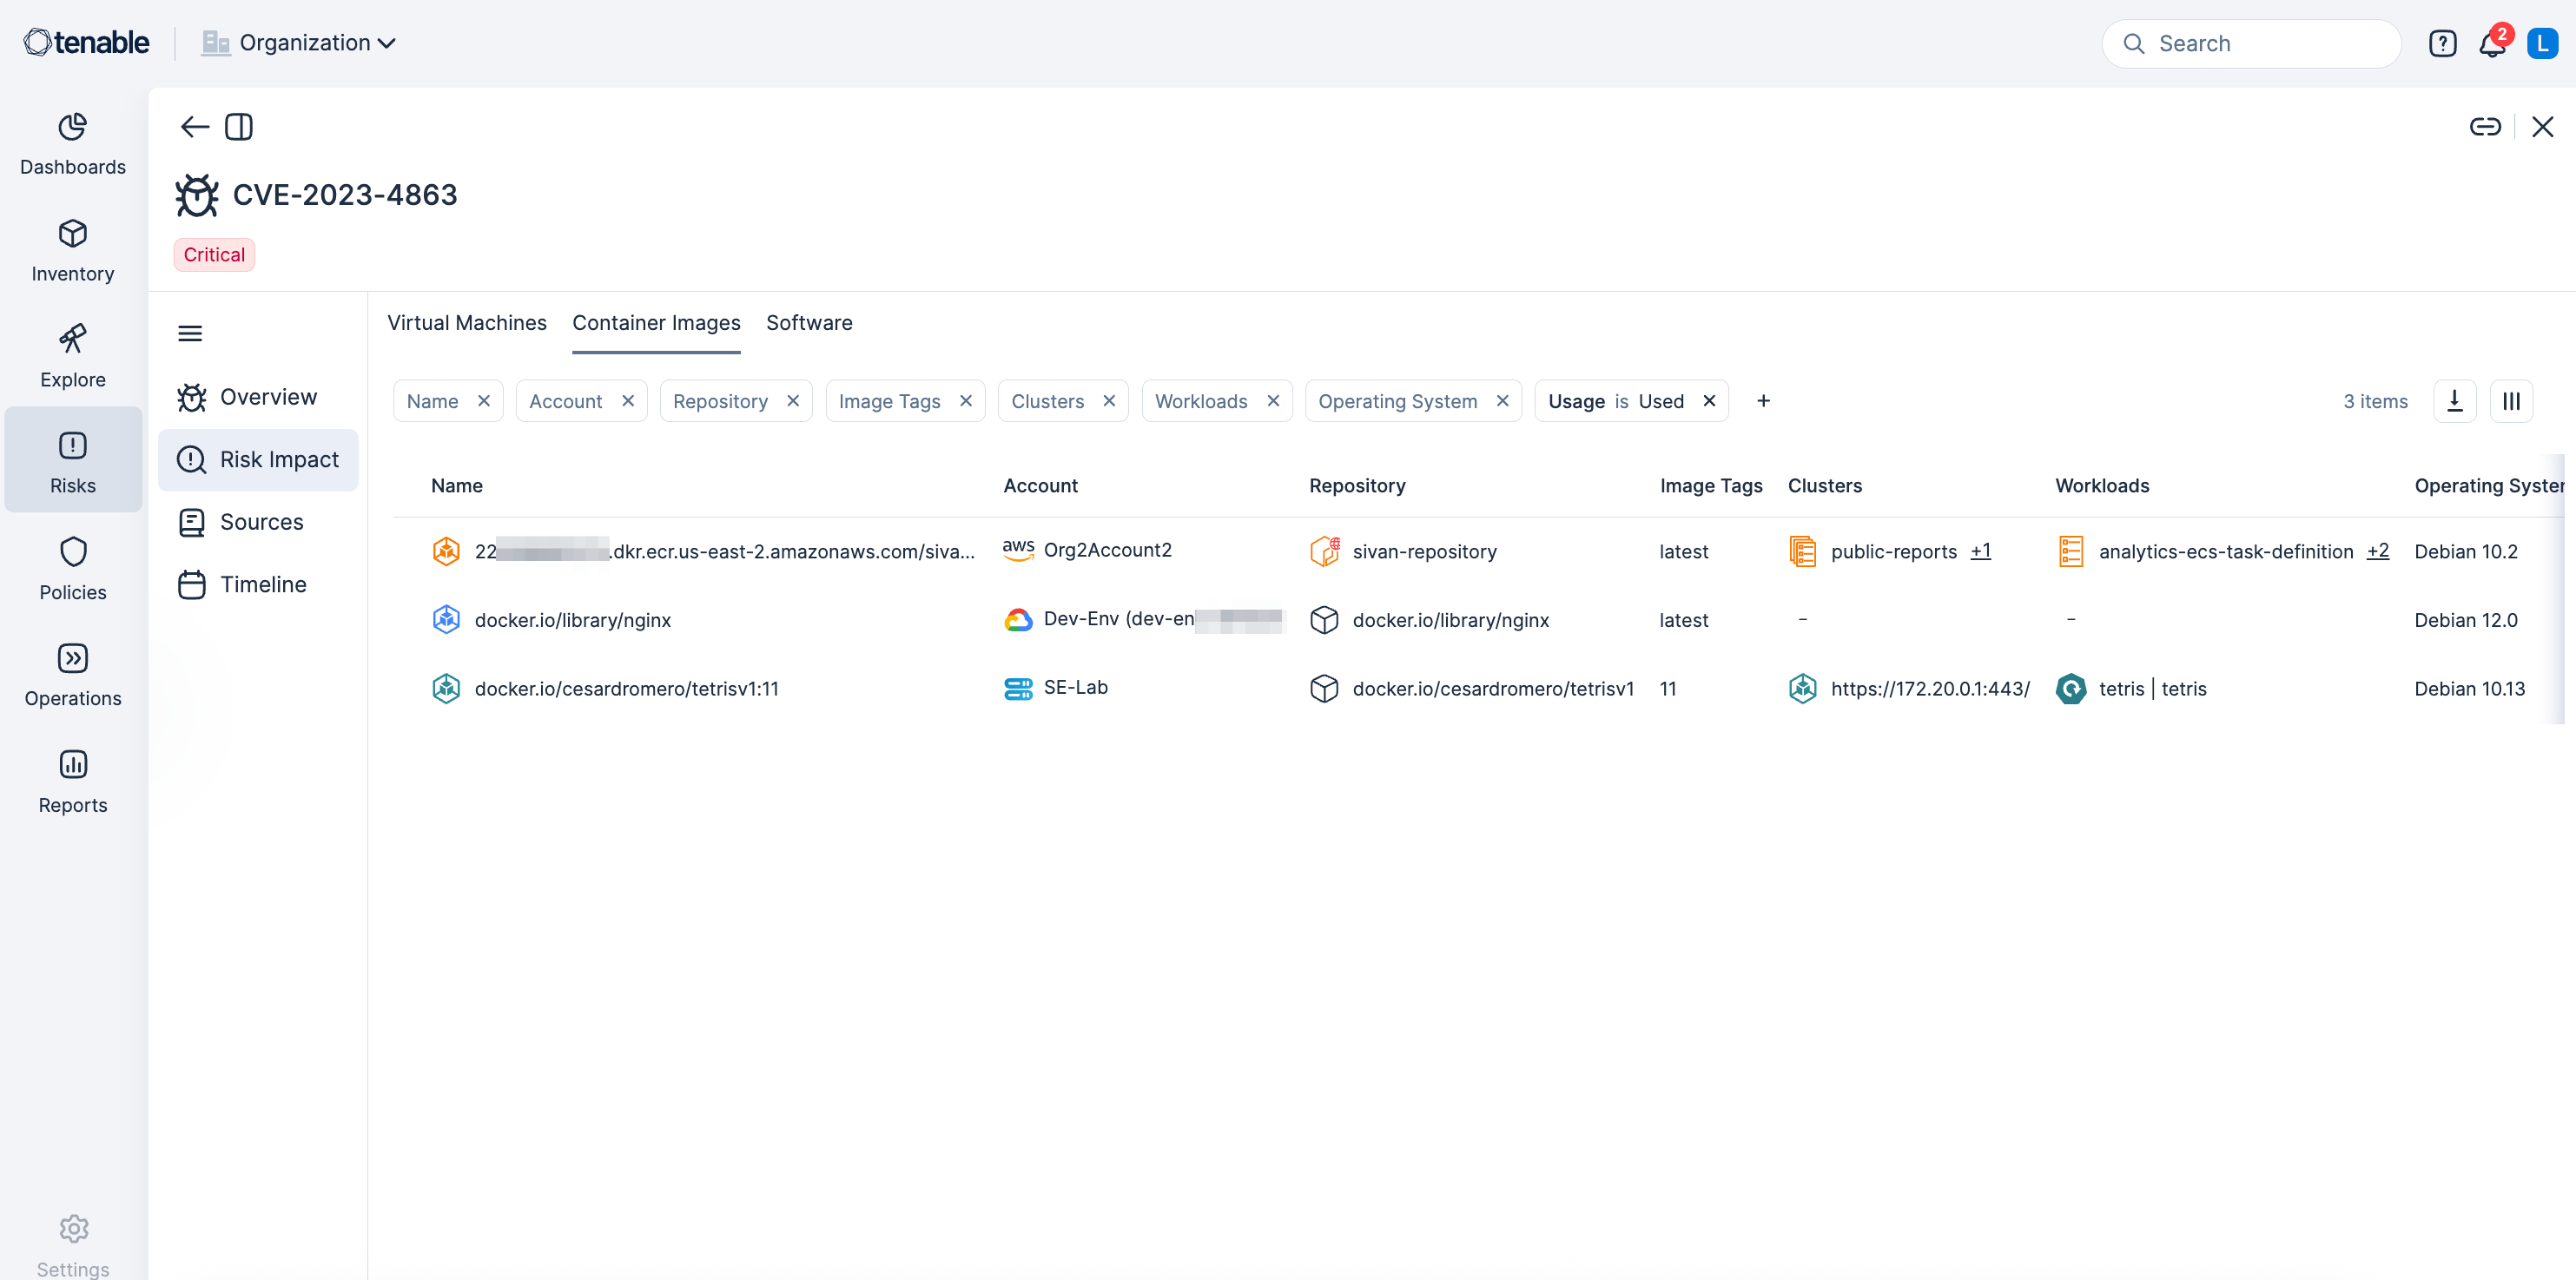Show the +2 additional workloads

pos(2377,551)
